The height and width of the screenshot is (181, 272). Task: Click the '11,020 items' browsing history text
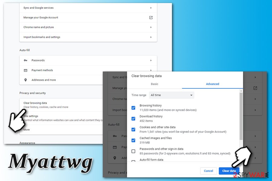coord(168,110)
